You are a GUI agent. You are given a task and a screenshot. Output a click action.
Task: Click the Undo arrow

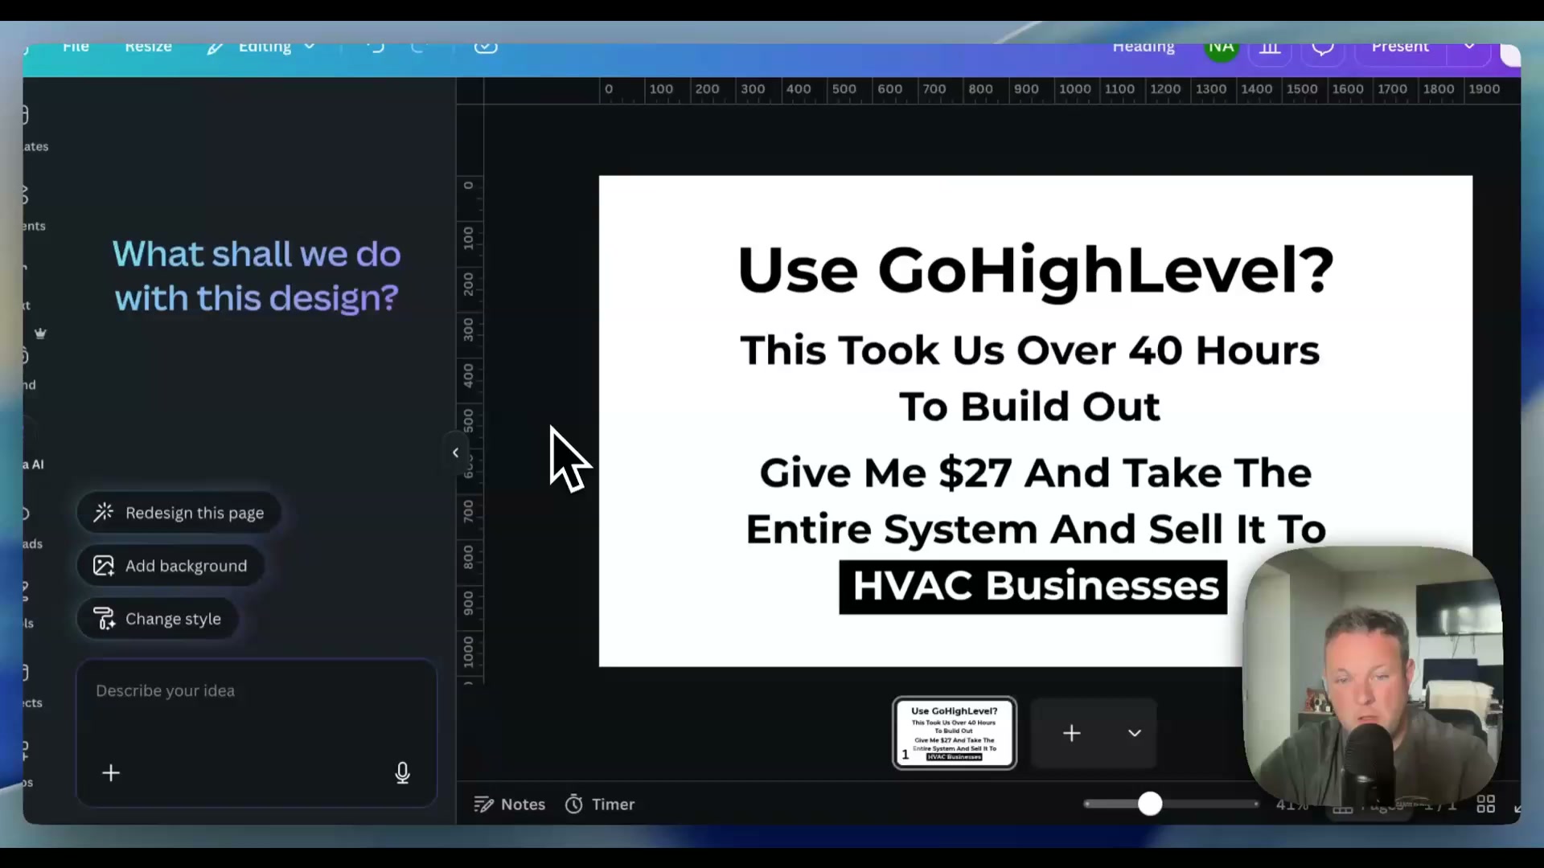tap(376, 47)
